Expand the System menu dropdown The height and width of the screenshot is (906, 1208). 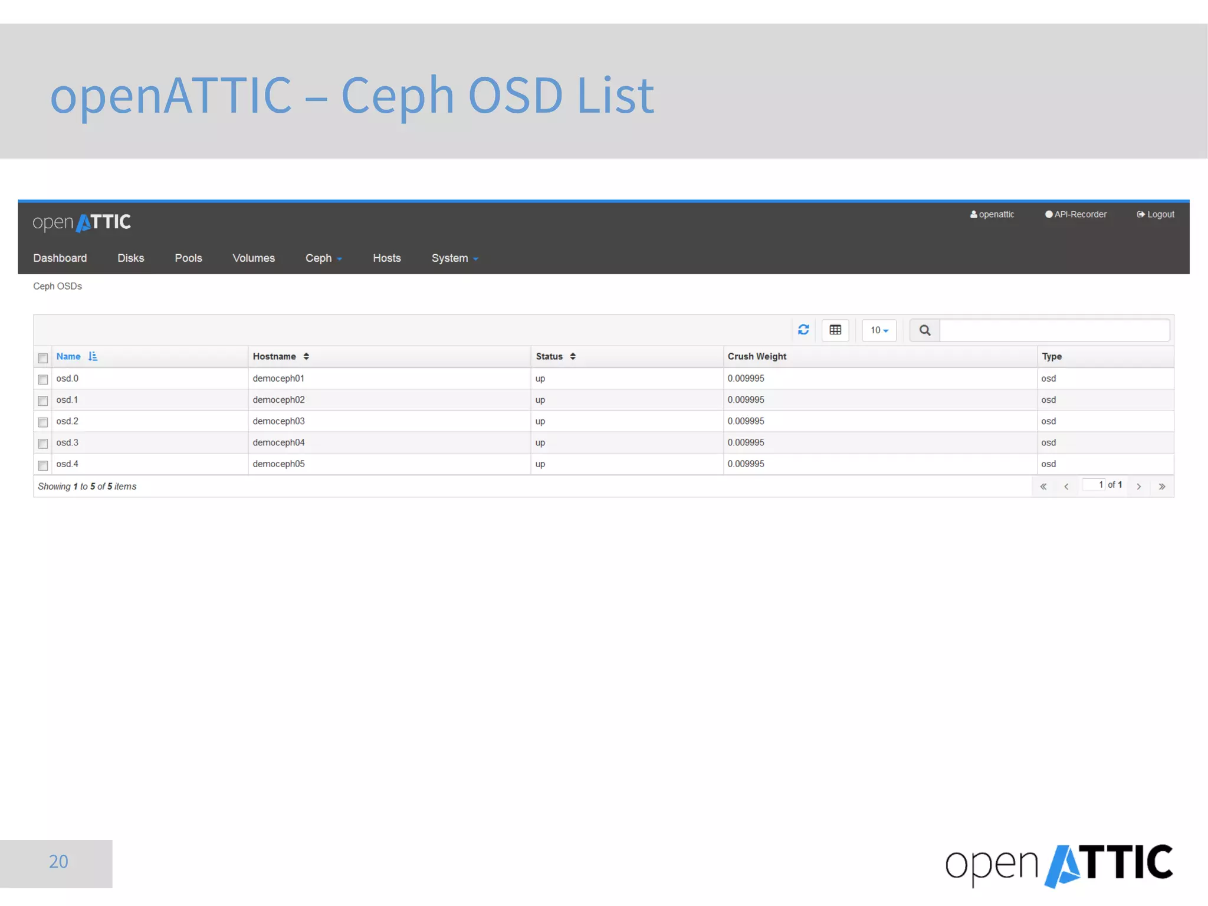pos(454,258)
